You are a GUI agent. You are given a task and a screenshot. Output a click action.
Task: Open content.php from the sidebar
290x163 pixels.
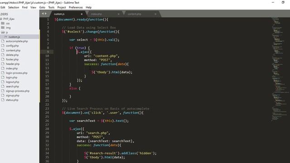click(x=13, y=50)
